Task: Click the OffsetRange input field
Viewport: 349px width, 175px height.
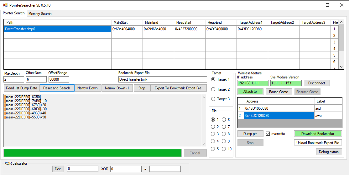Action: [x=59, y=79]
